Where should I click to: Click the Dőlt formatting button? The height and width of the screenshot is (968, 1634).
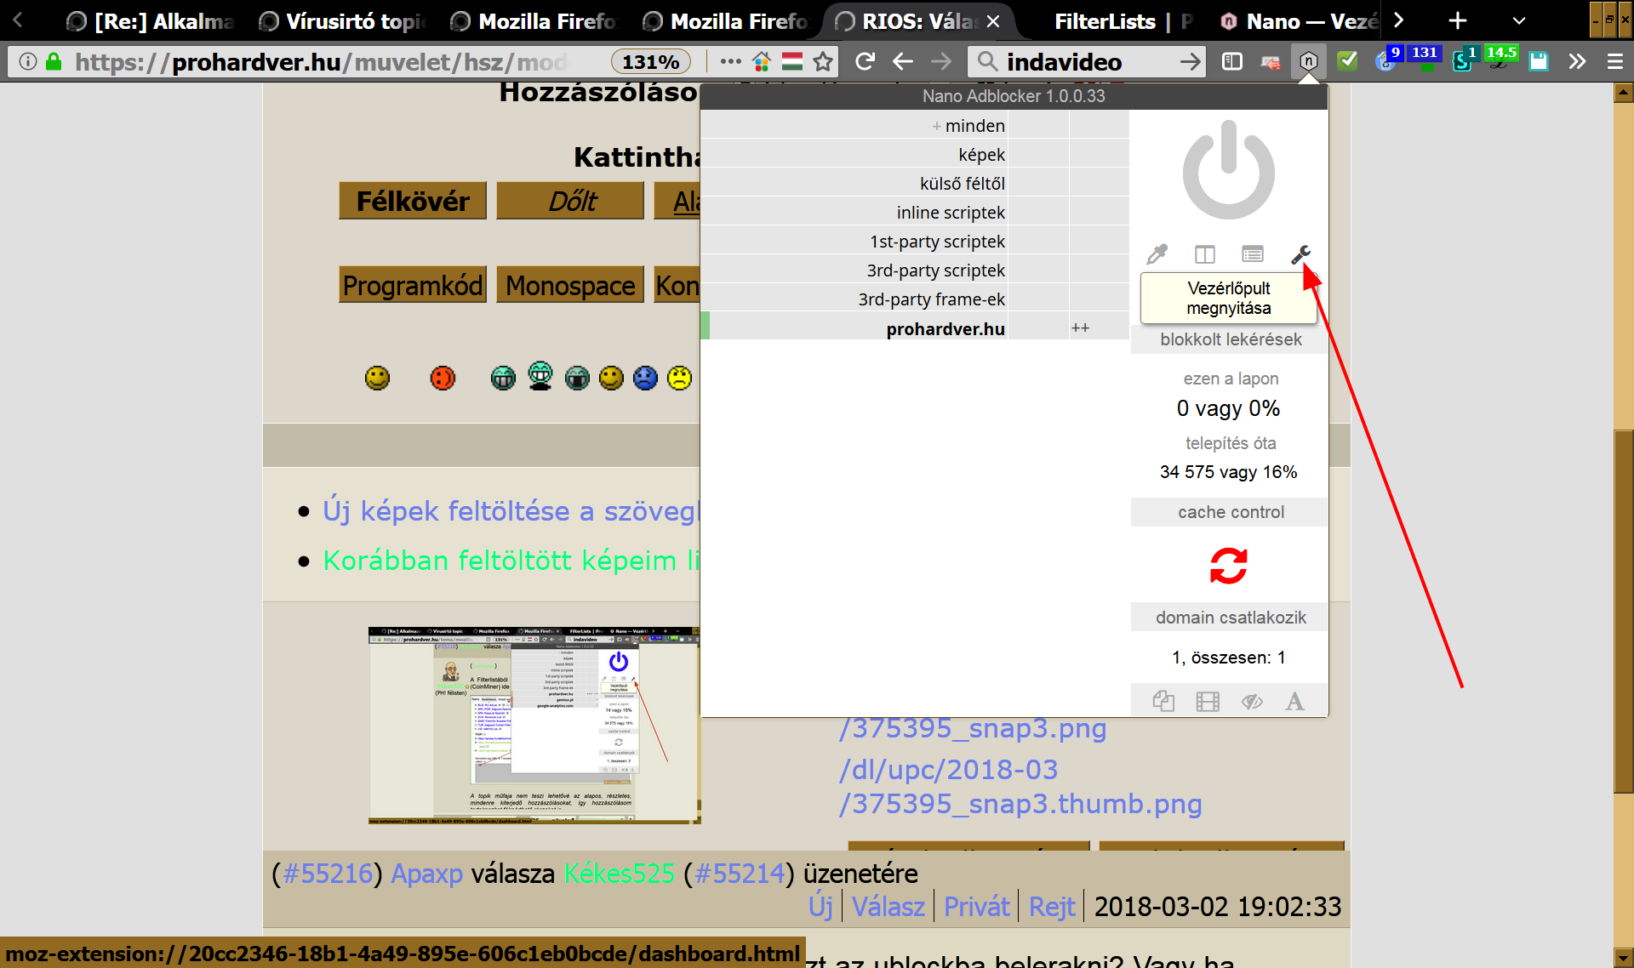pyautogui.click(x=571, y=201)
